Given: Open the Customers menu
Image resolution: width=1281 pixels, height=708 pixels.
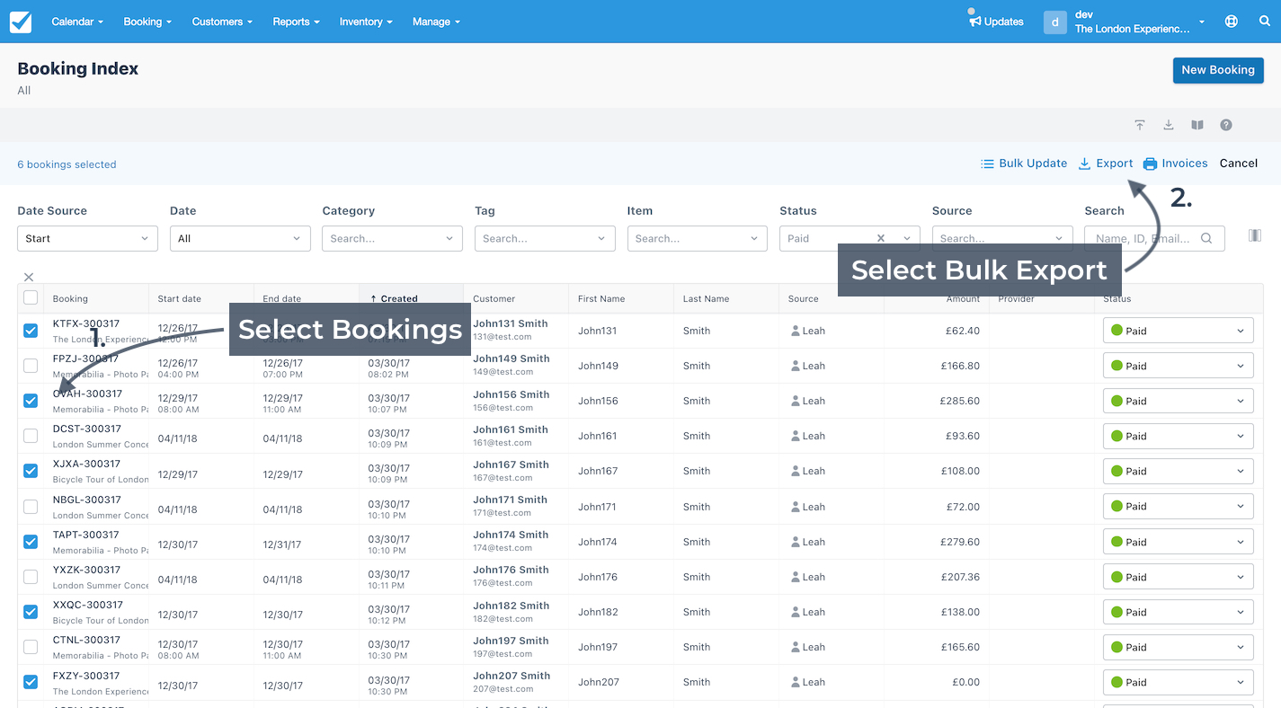Looking at the screenshot, I should pos(222,22).
